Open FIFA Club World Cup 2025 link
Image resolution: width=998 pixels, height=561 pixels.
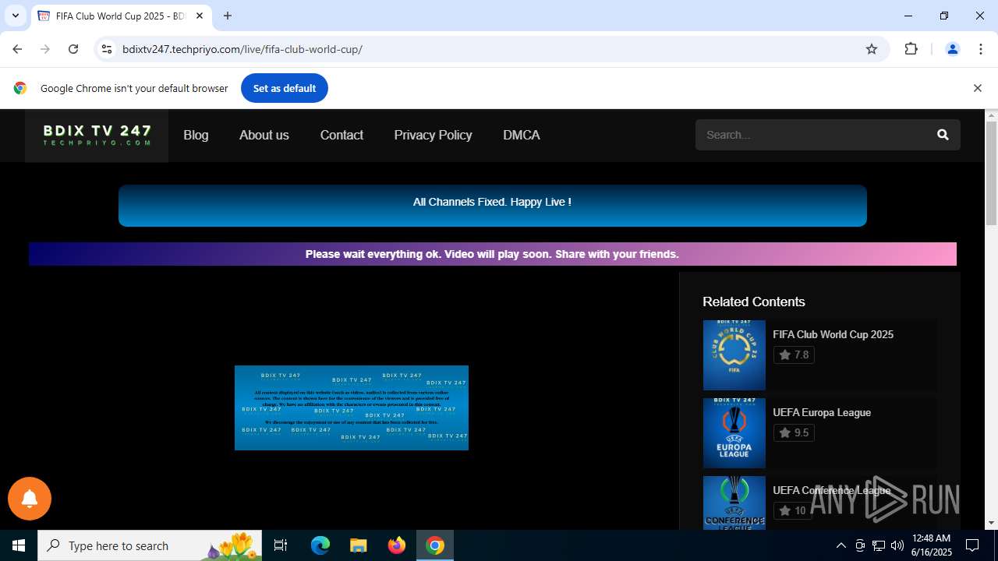833,334
